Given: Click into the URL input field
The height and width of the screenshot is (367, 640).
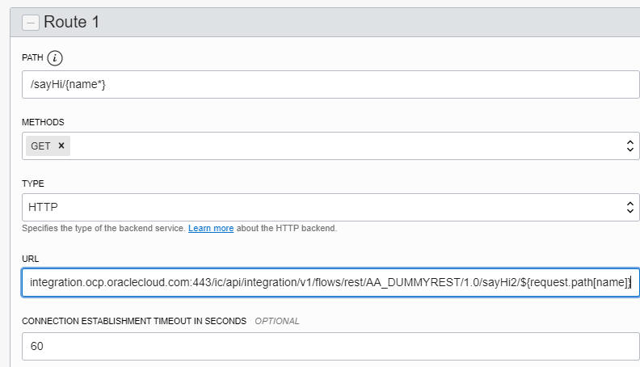Looking at the screenshot, I should [331, 282].
